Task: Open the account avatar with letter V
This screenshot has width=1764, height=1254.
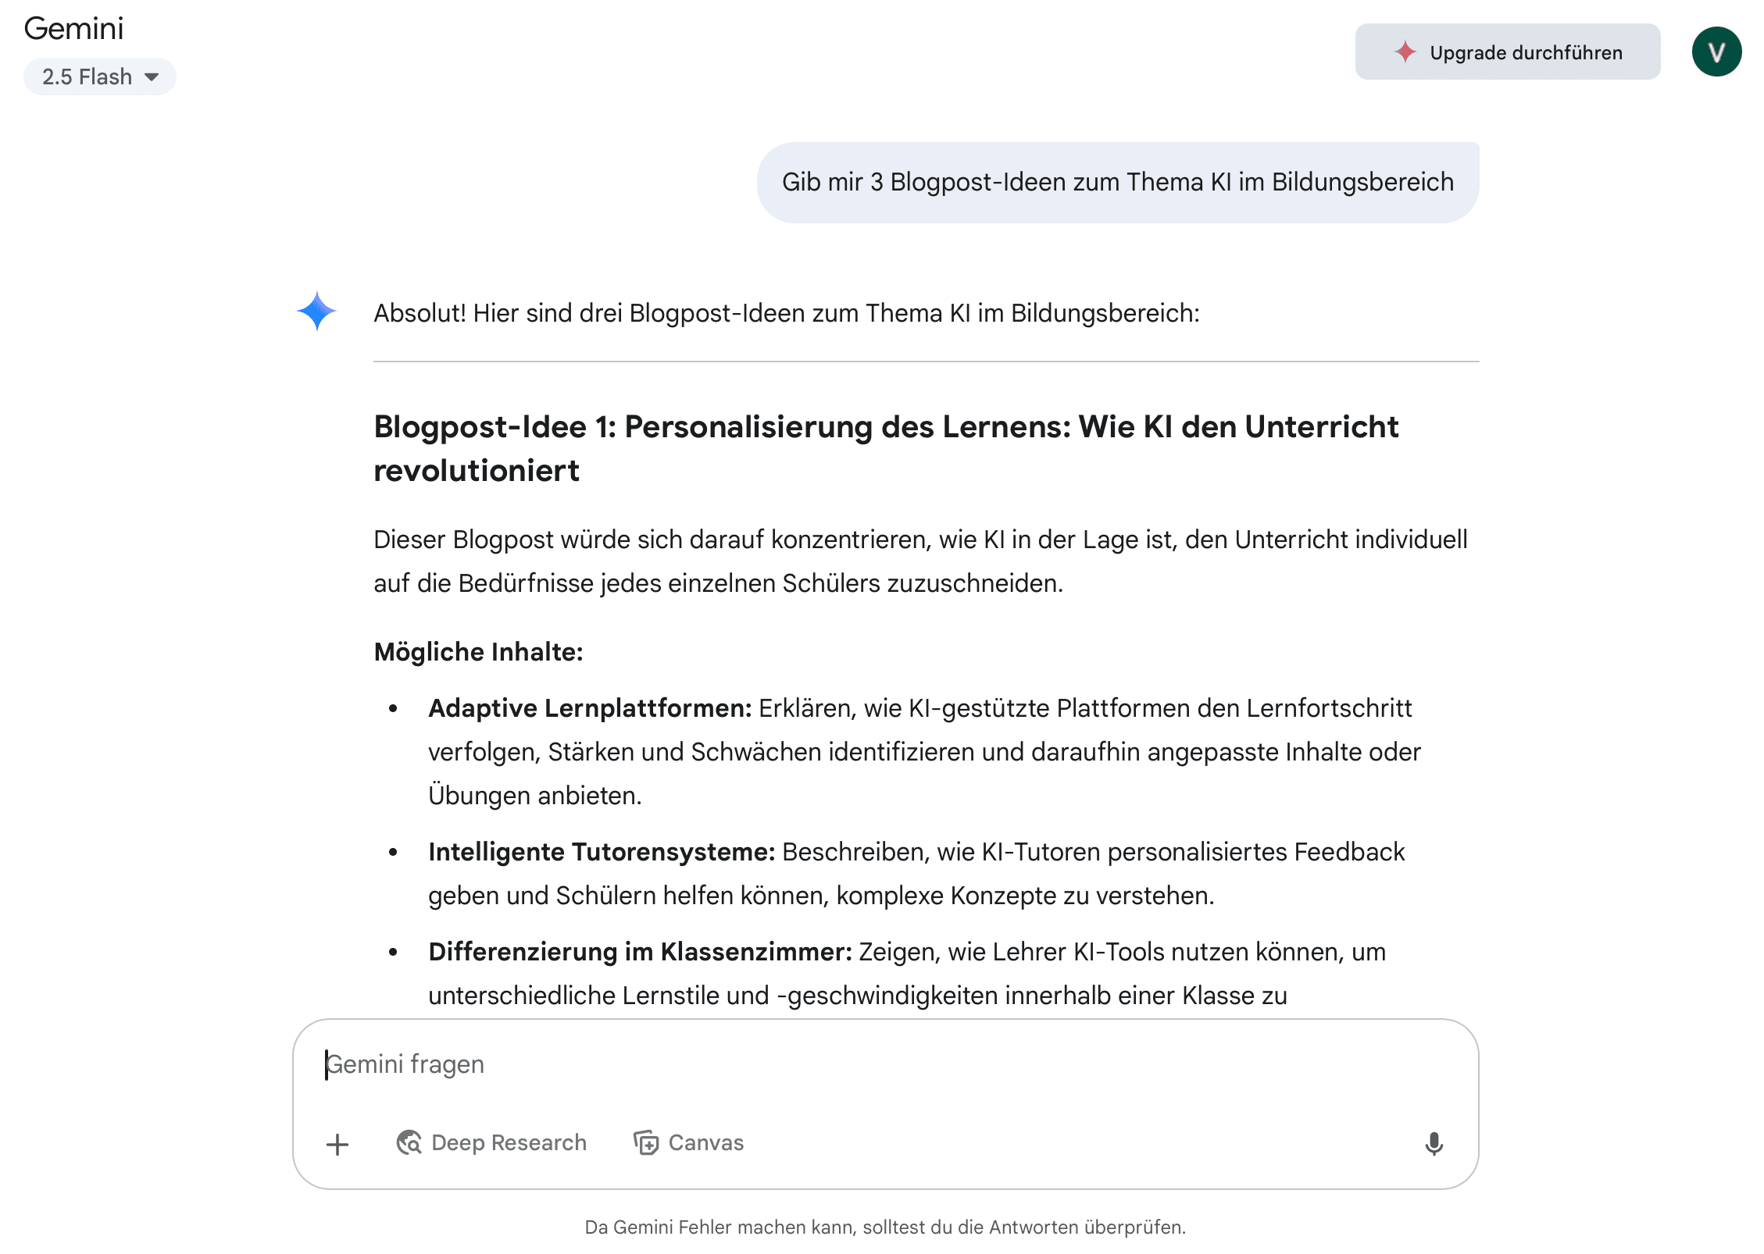Action: point(1716,52)
